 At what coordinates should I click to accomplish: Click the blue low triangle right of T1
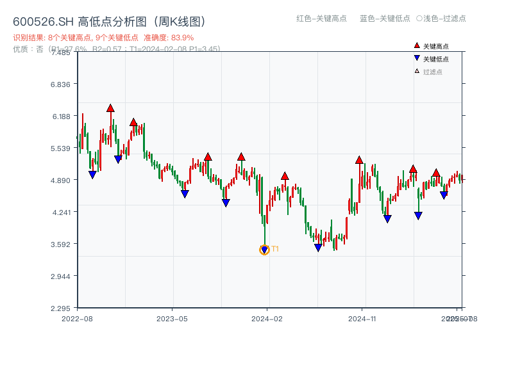[318, 248]
